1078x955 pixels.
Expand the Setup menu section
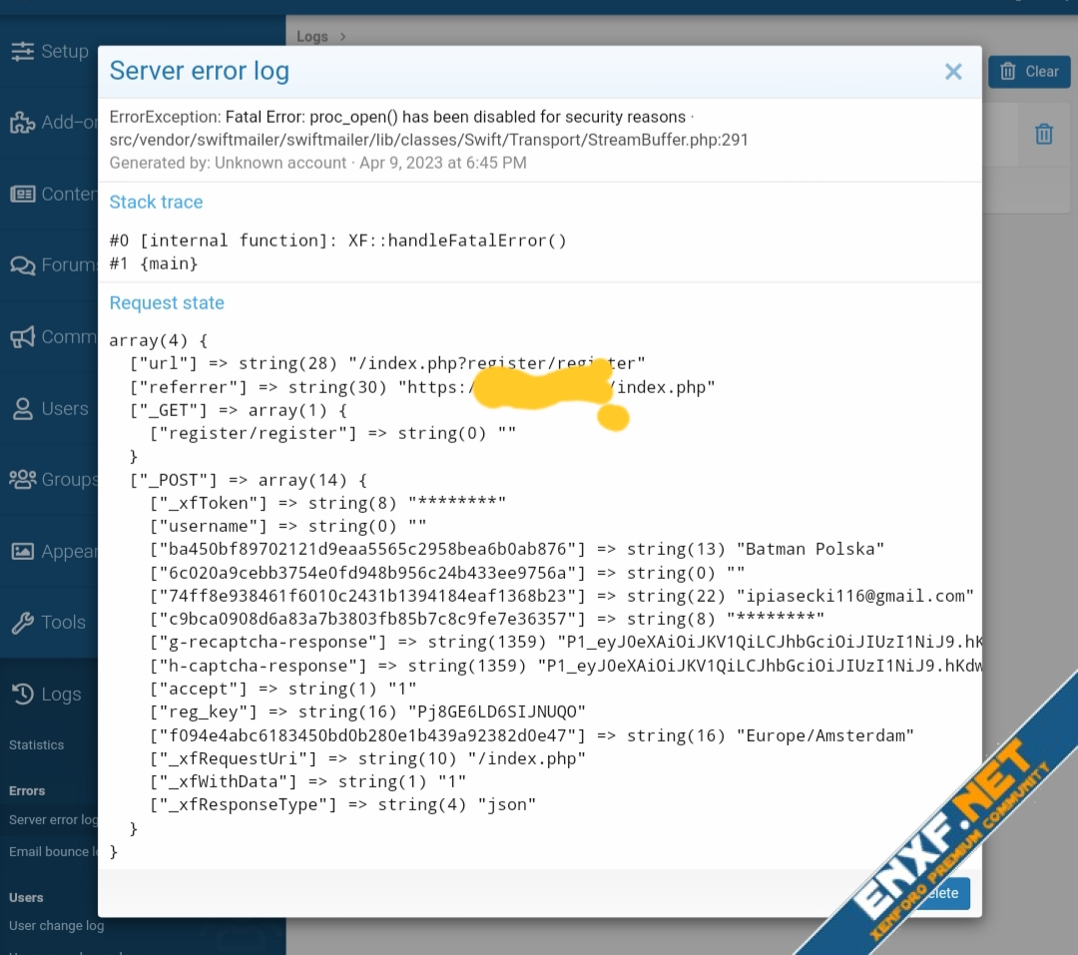coord(65,51)
